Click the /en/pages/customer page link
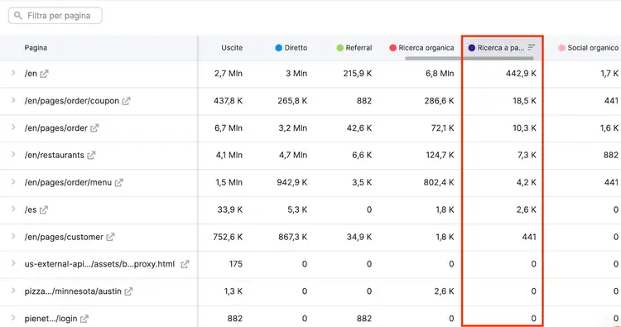 [x=64, y=237]
